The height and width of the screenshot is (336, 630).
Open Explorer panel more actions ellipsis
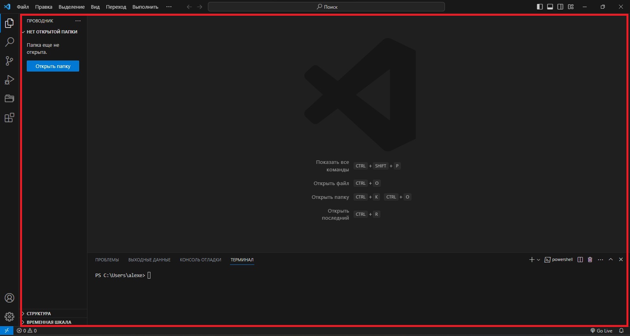78,21
